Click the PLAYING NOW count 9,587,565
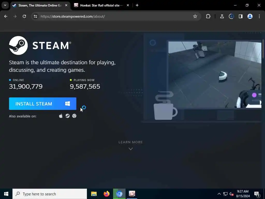265x199 pixels. (85, 87)
